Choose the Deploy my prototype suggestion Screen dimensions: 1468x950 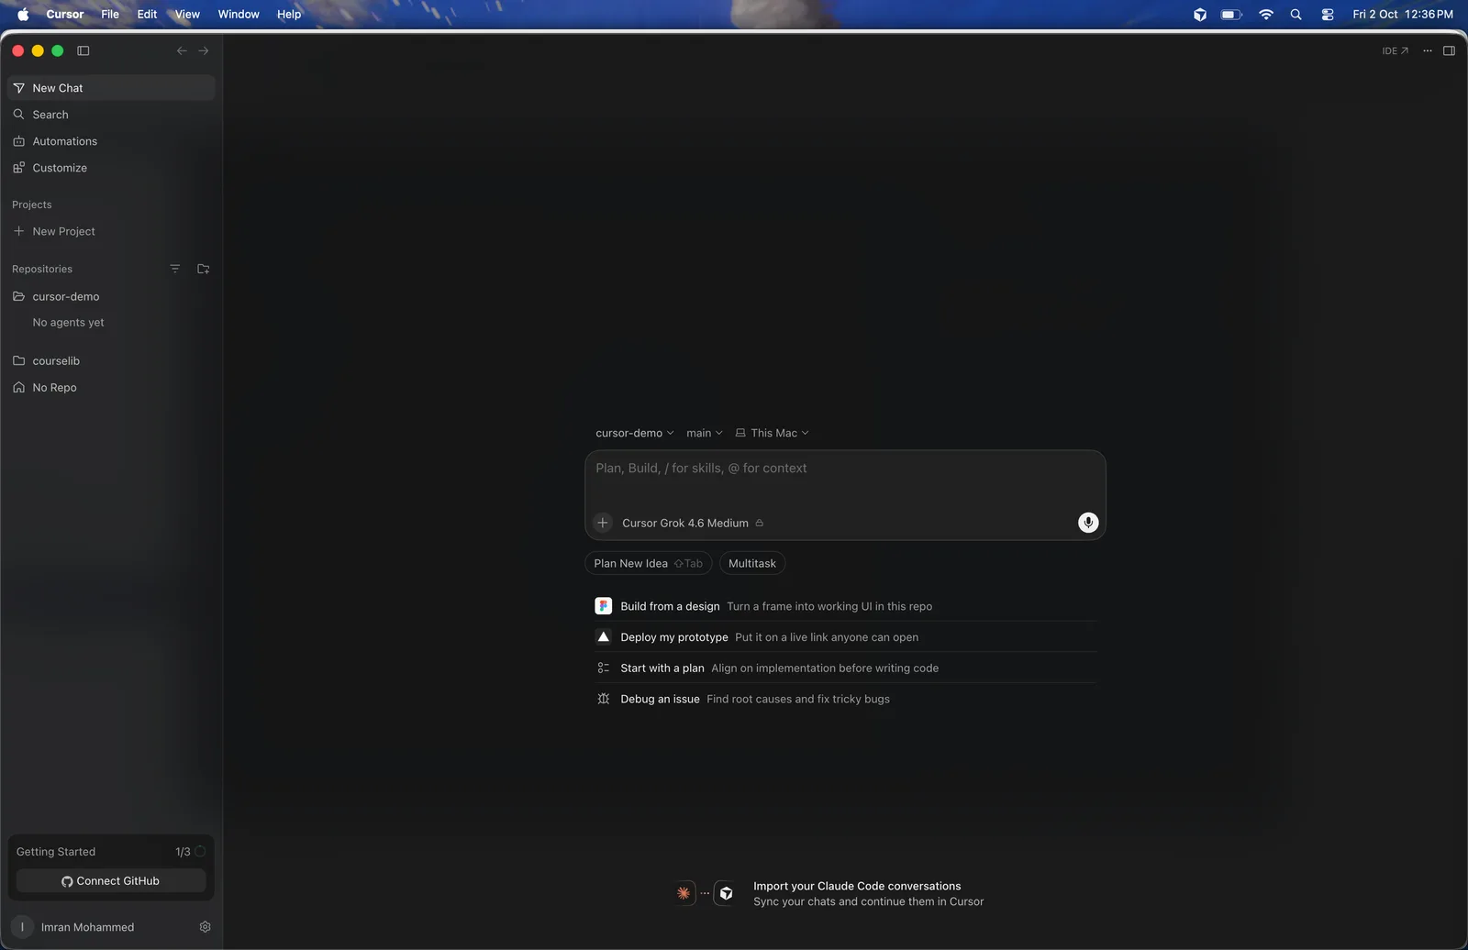click(x=845, y=637)
